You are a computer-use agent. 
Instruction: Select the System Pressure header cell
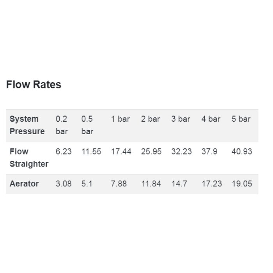[27, 125]
